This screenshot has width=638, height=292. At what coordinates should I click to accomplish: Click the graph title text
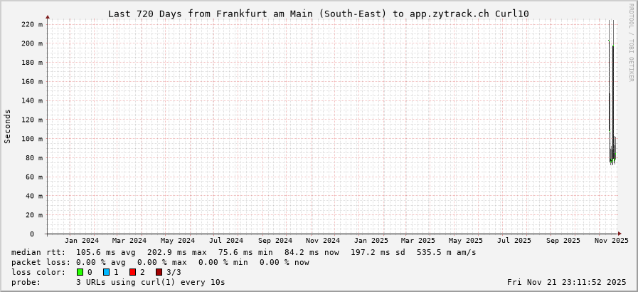pos(318,14)
